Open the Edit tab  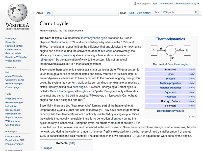tap(132, 13)
